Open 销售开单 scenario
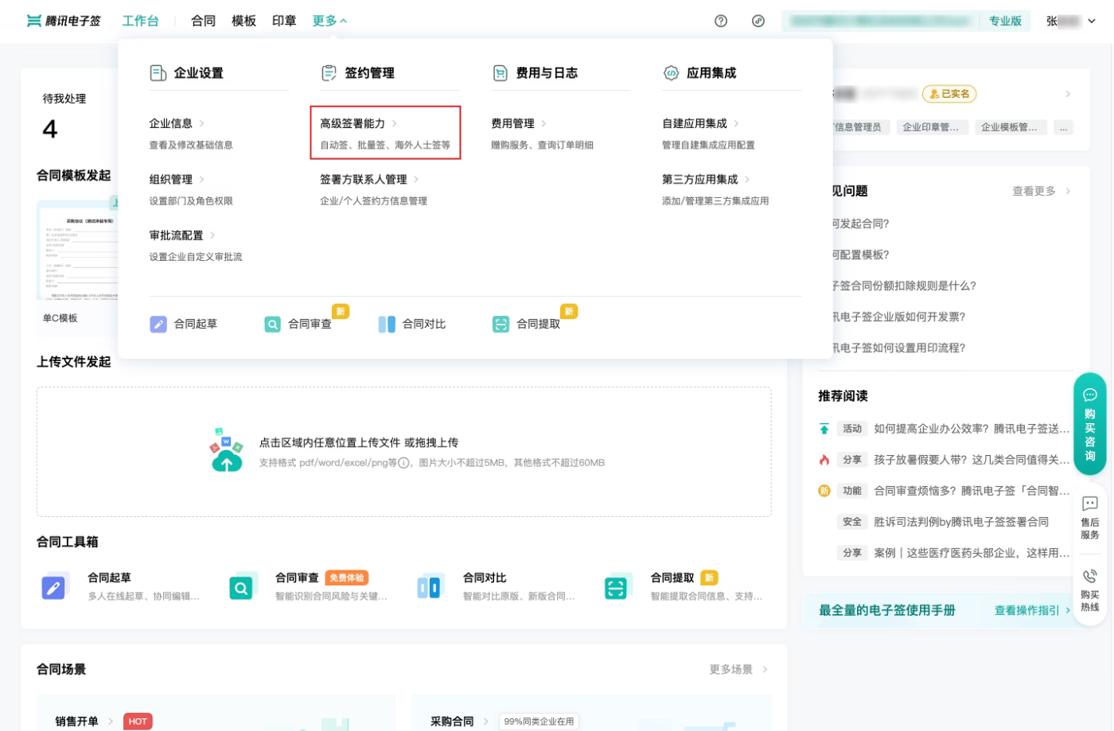Screen dimensions: 1114x731 (x=77, y=721)
